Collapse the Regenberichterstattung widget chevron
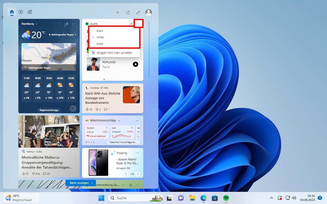 [123, 185]
